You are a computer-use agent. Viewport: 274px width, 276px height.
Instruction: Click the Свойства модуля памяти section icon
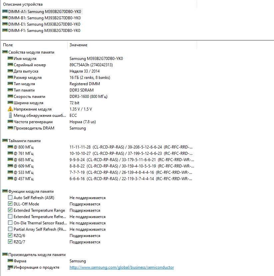click(x=5, y=52)
